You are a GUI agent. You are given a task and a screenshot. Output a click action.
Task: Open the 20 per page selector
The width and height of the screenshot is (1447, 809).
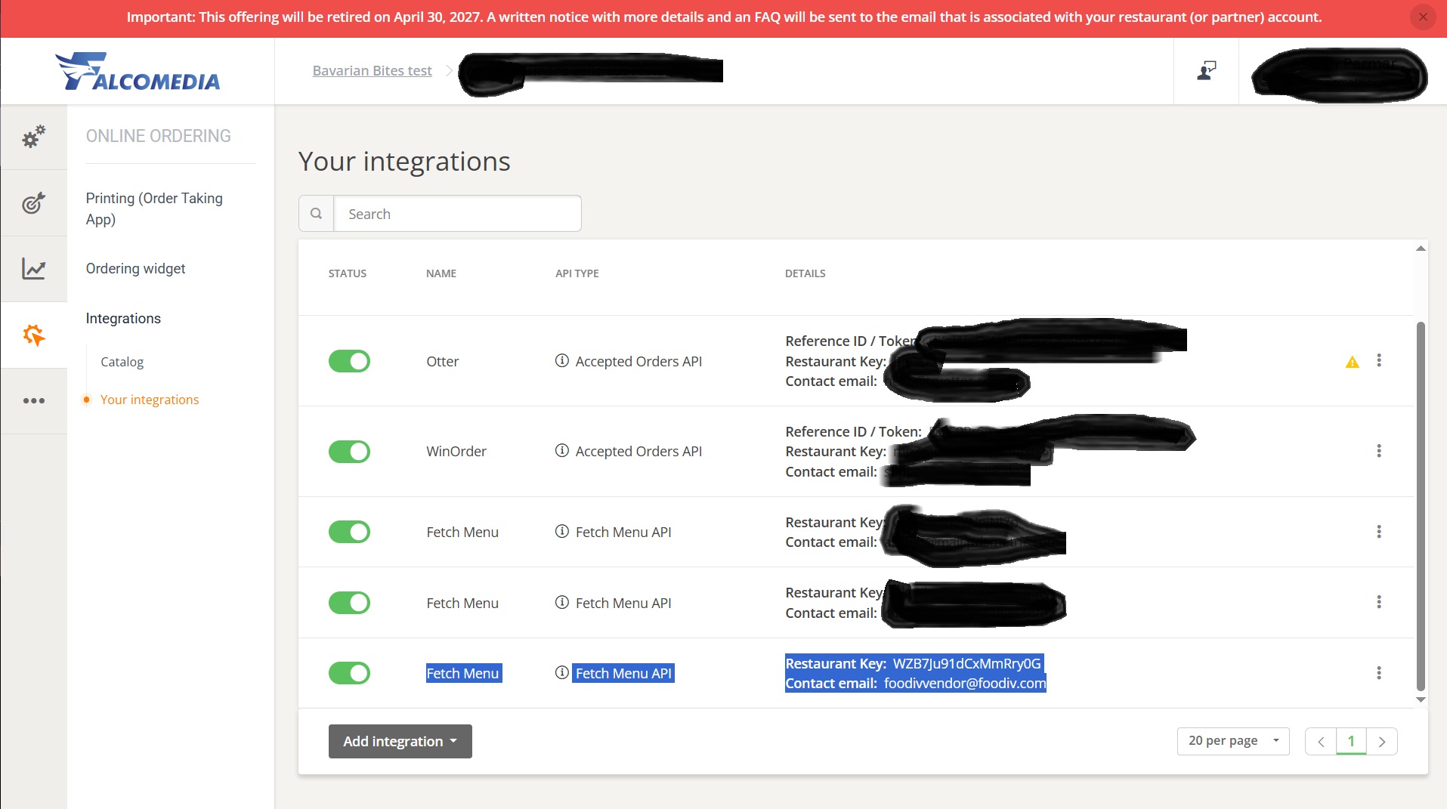[1233, 741]
